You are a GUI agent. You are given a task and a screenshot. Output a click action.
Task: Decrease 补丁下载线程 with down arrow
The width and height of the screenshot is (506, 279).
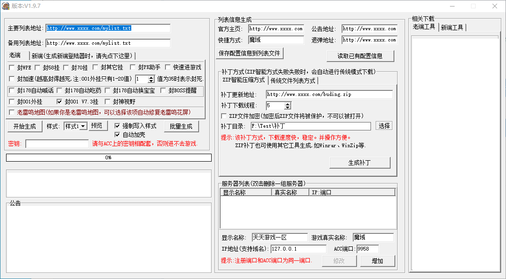(287, 107)
